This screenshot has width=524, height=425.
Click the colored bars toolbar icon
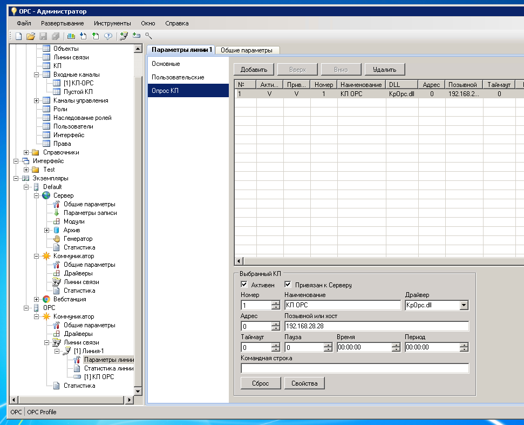[x=71, y=36]
